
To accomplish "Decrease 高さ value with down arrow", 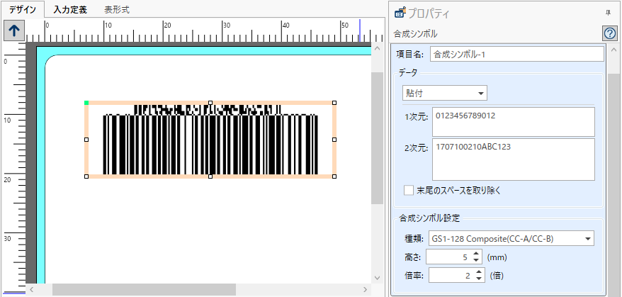I will pos(476,260).
